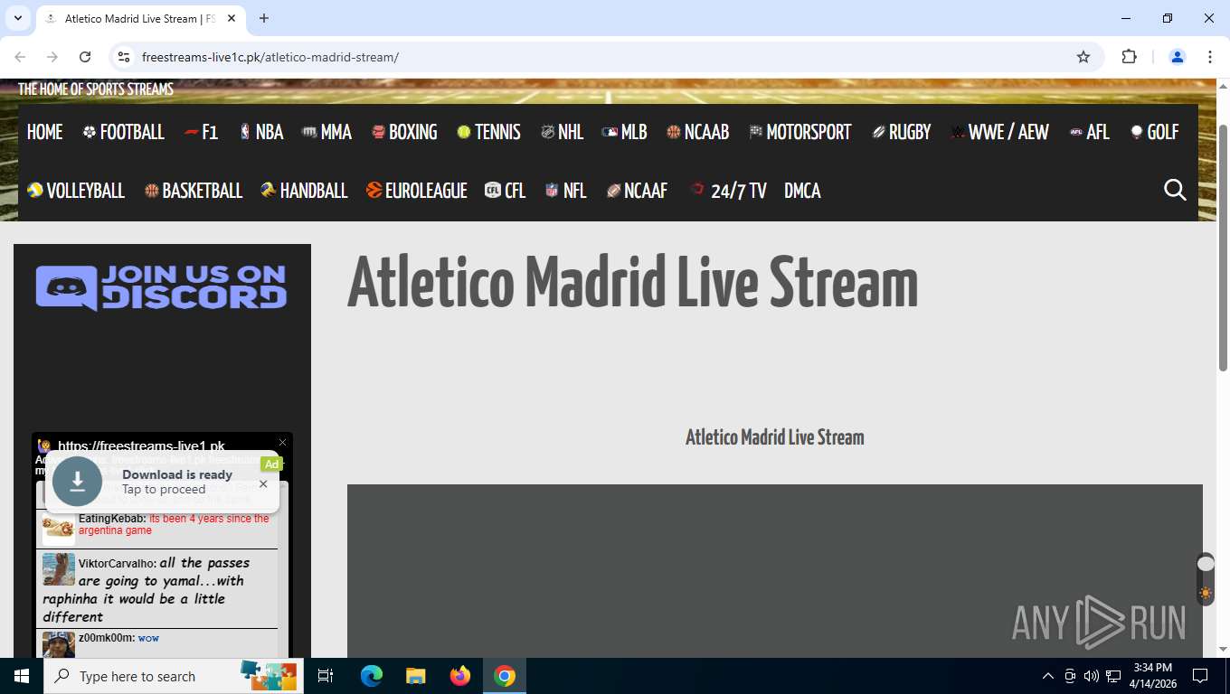Open GOLF streams

coord(1154,132)
